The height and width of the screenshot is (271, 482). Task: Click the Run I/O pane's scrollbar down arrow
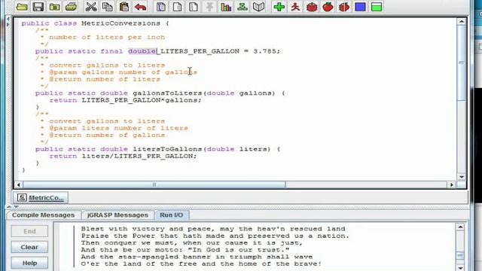[460, 268]
